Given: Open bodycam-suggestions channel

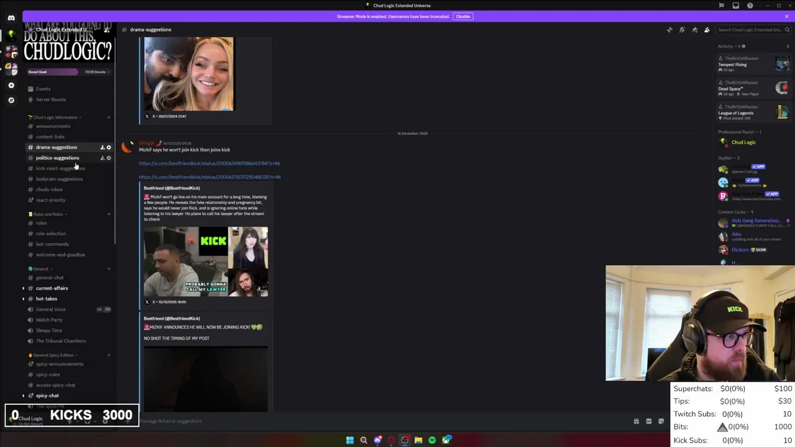Looking at the screenshot, I should pos(59,179).
